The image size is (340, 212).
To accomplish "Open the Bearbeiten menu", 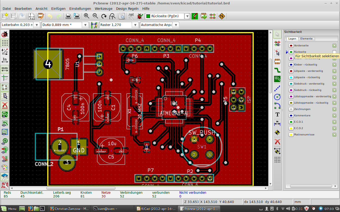I will point(23,8).
